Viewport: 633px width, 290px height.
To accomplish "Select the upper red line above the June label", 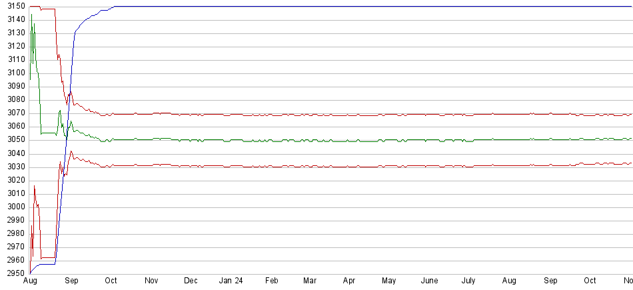I will click(430, 114).
